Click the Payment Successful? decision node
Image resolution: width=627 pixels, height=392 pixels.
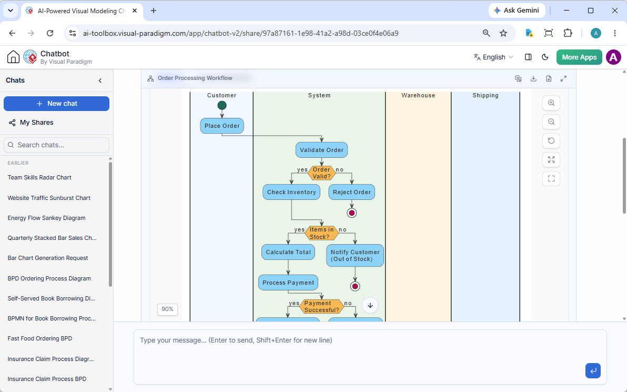[x=321, y=306]
